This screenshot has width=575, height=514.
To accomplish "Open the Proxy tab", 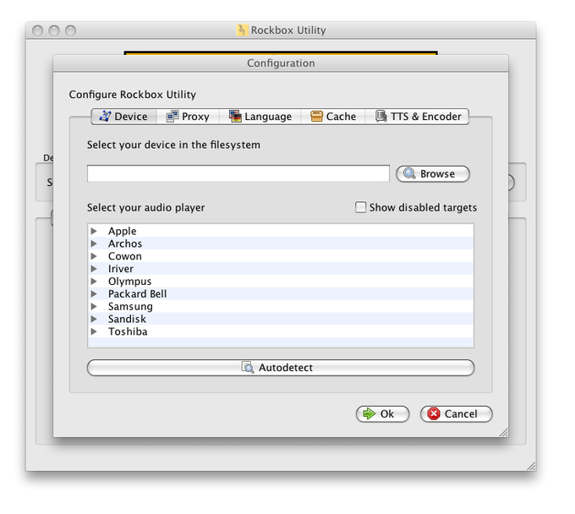I will 188,117.
